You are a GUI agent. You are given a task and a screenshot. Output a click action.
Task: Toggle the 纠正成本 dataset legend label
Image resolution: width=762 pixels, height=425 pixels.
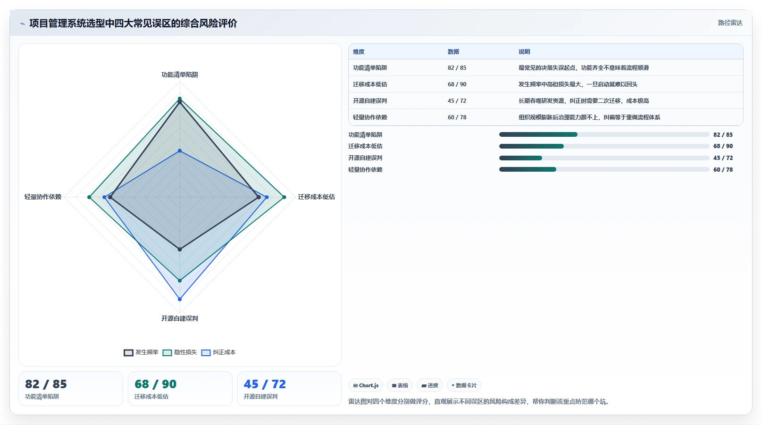[x=224, y=352]
